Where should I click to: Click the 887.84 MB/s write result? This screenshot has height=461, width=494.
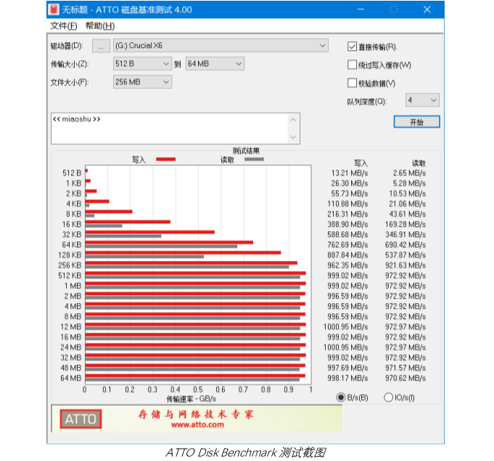click(x=347, y=255)
